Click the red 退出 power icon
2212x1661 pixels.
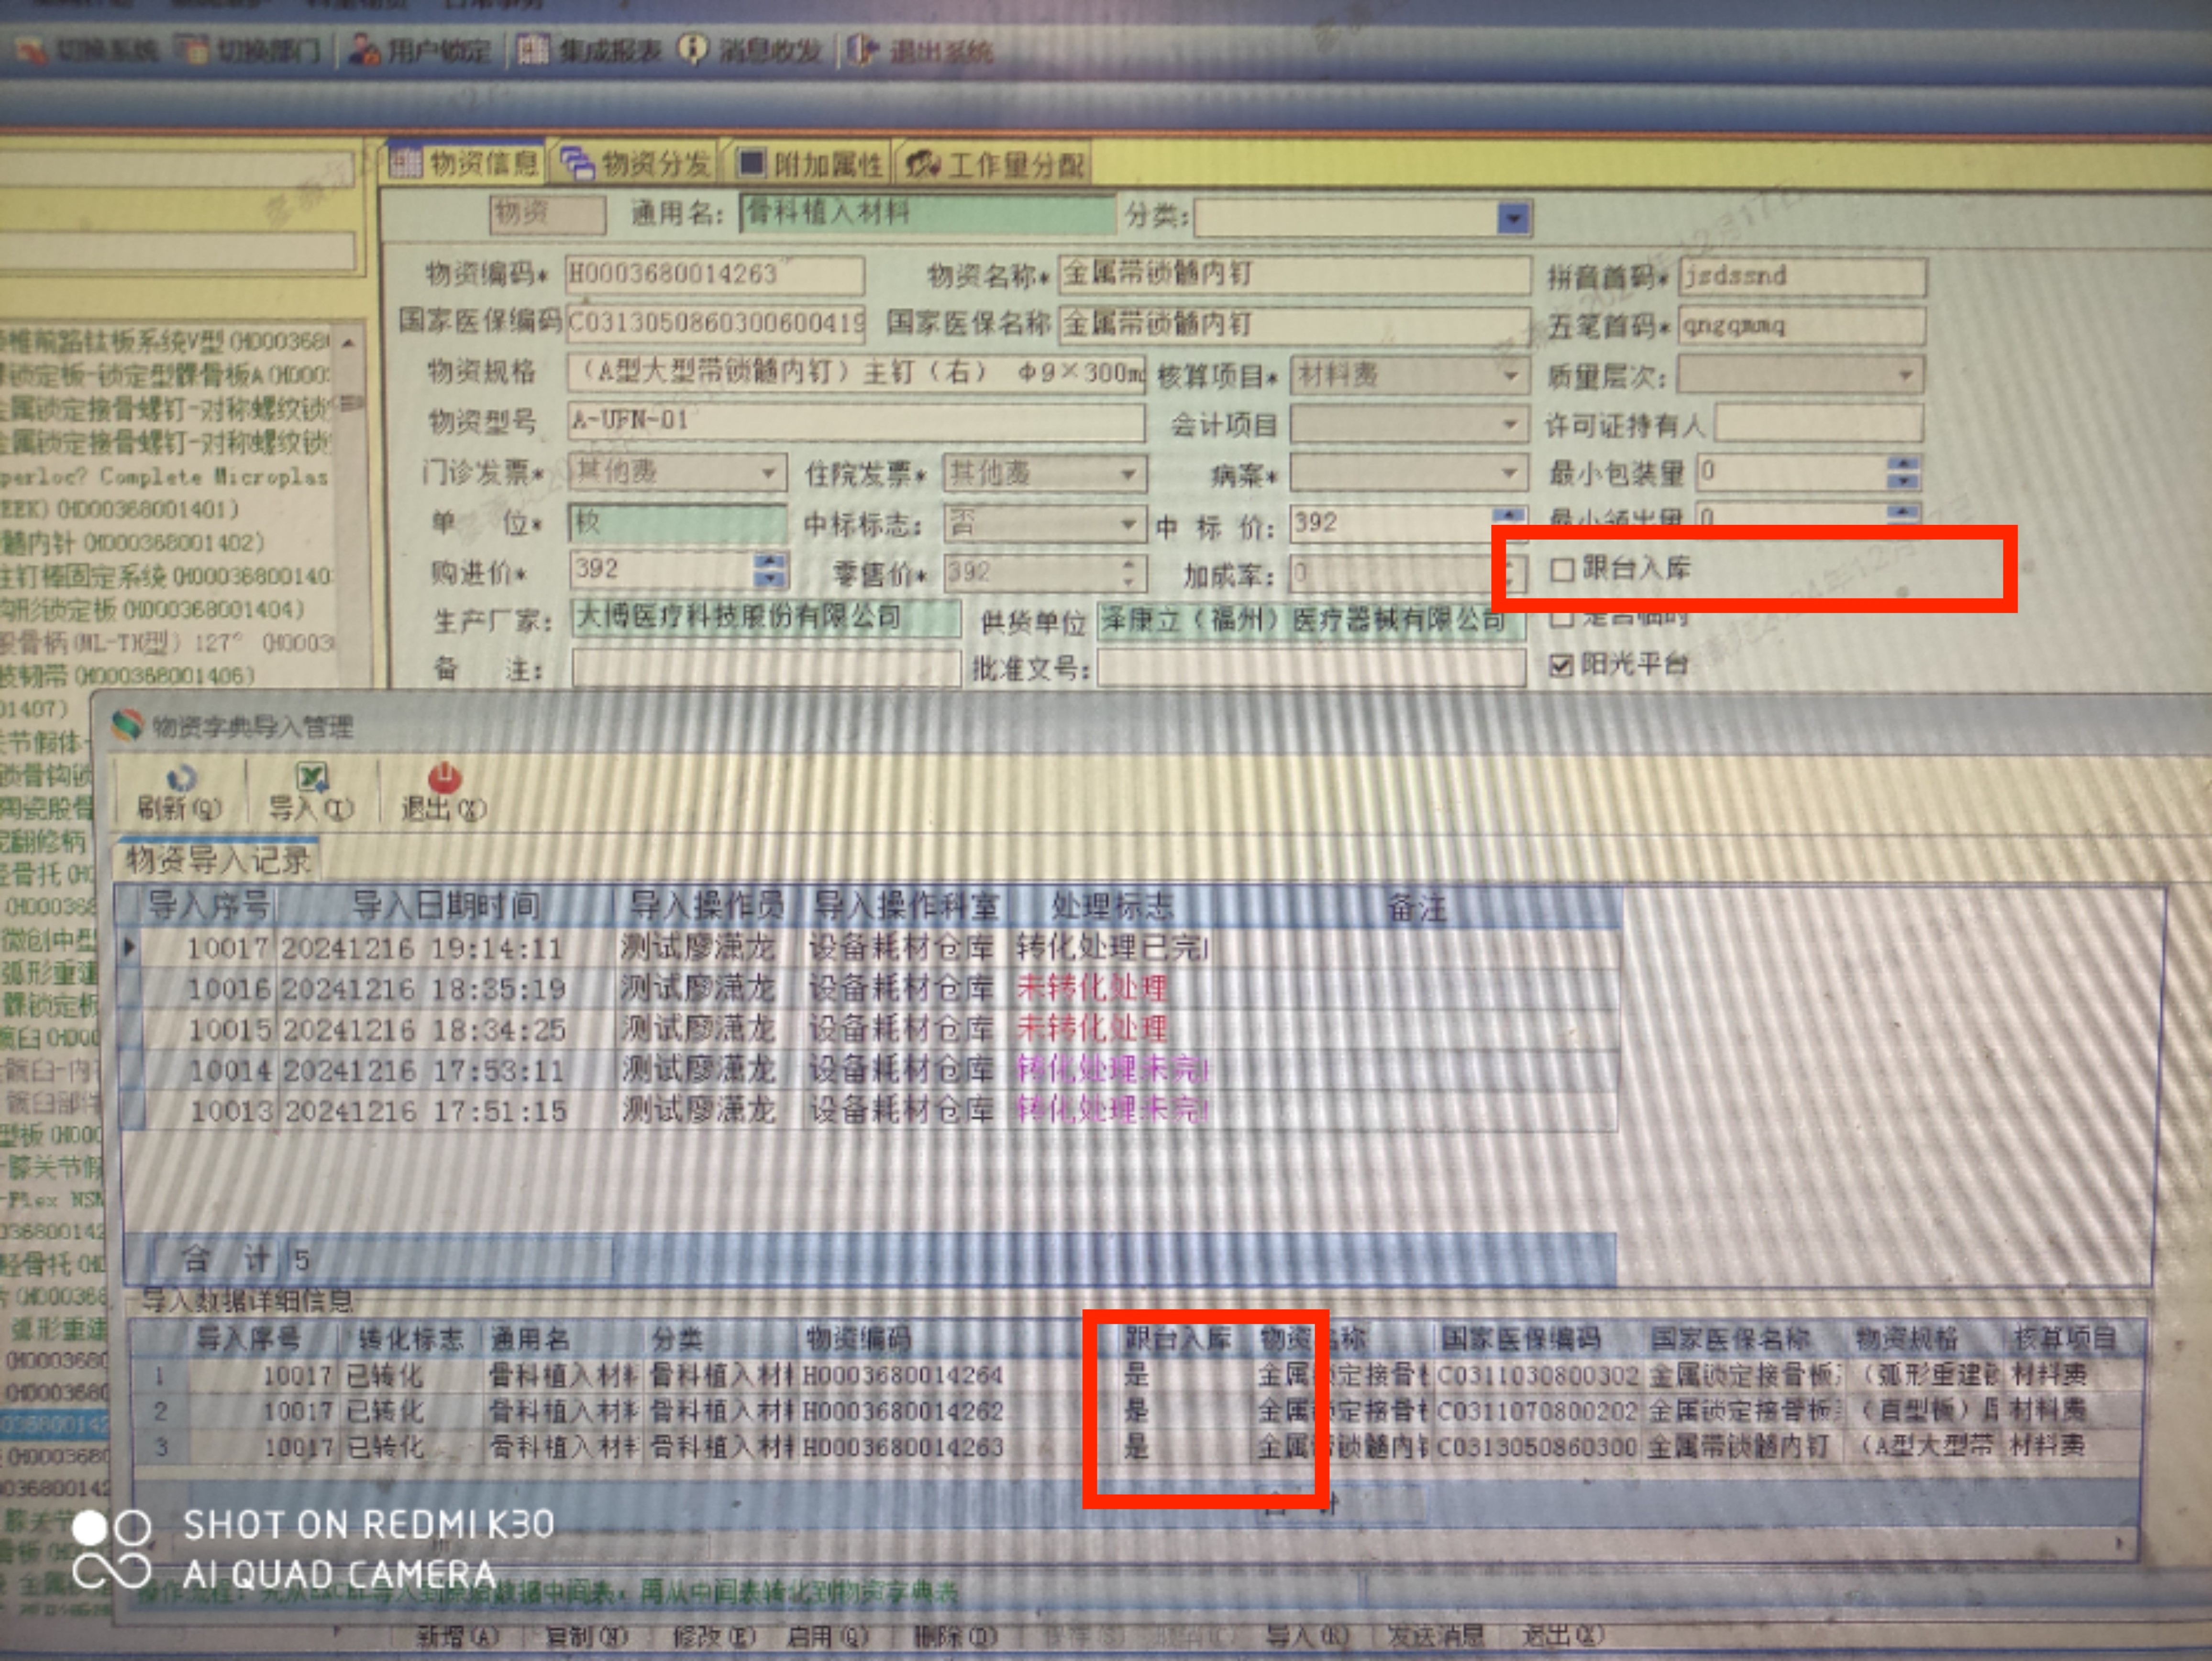(444, 777)
